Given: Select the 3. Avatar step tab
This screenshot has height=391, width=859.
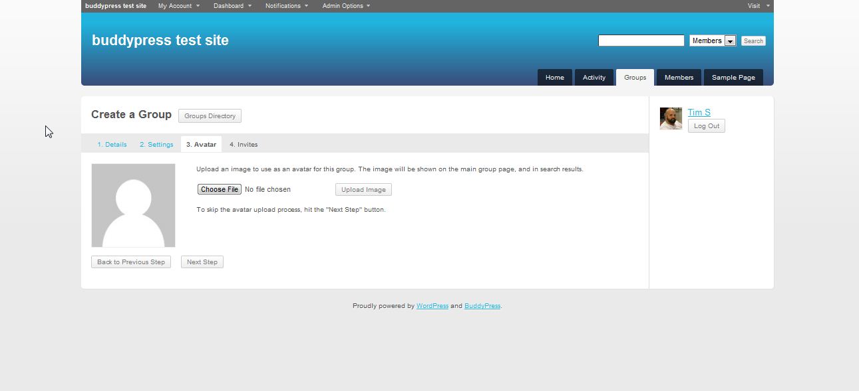Looking at the screenshot, I should [201, 145].
